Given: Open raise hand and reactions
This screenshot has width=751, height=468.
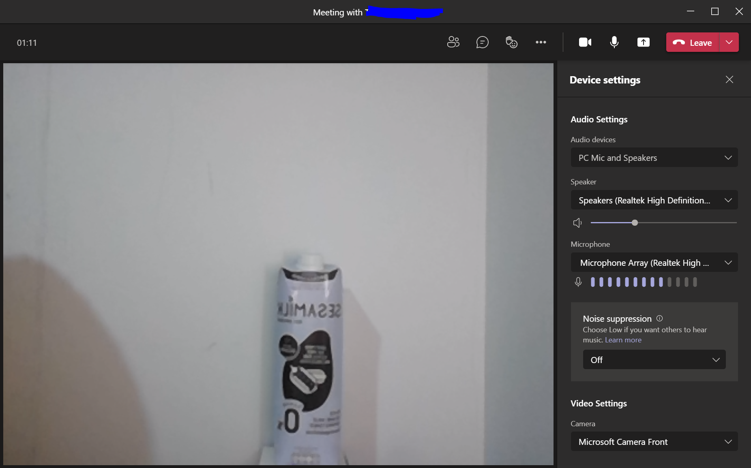Looking at the screenshot, I should [x=511, y=42].
